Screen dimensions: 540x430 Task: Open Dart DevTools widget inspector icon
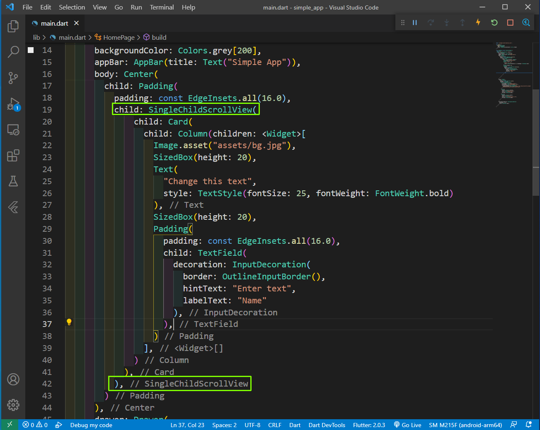point(526,23)
